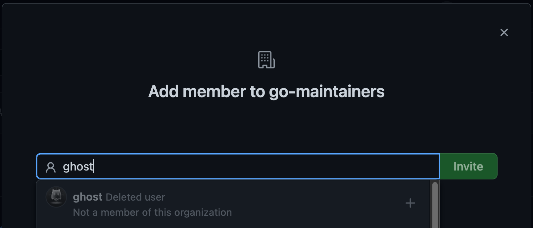The image size is (533, 228).
Task: Focus the member search input containing ghost
Action: (238, 167)
